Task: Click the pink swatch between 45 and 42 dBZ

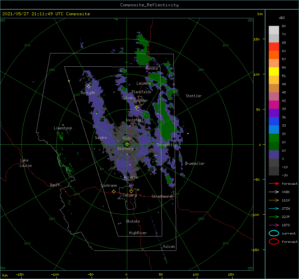Action: pos(274,96)
